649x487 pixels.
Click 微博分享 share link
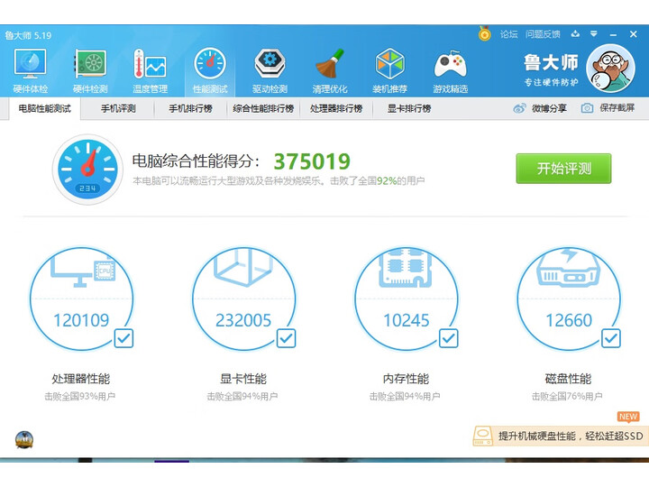[x=549, y=108]
